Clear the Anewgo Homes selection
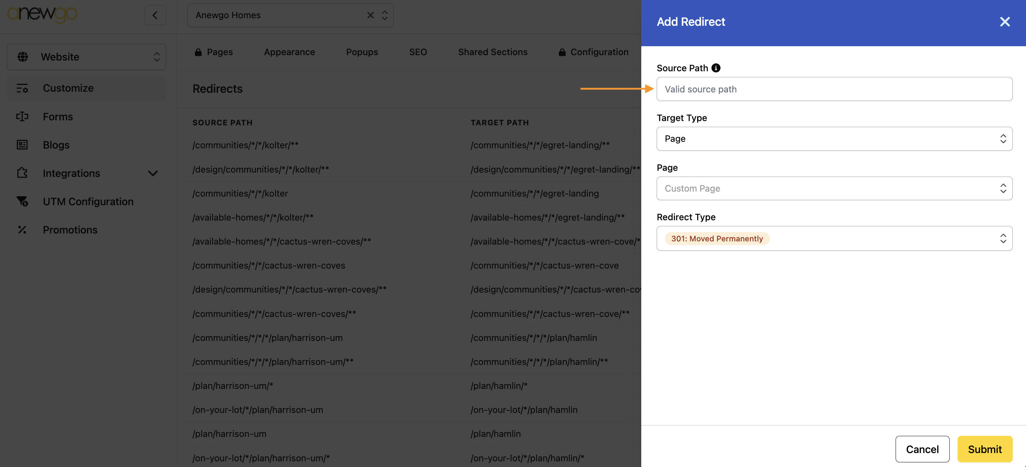The height and width of the screenshot is (467, 1026). point(370,15)
